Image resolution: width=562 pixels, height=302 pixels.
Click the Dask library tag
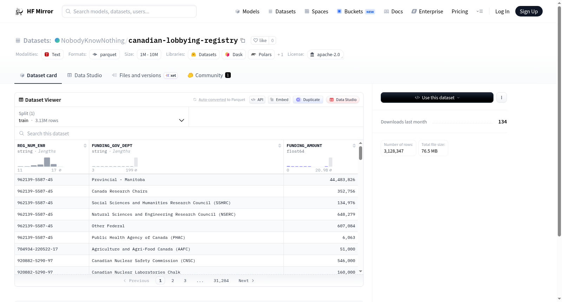tap(234, 54)
